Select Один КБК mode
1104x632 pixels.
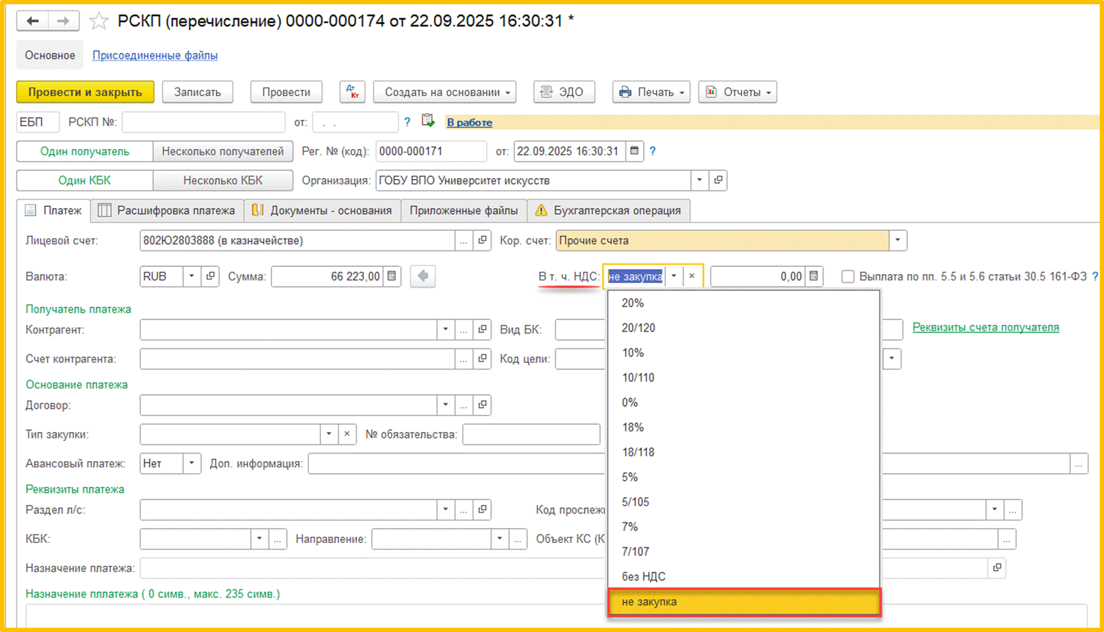click(x=85, y=180)
